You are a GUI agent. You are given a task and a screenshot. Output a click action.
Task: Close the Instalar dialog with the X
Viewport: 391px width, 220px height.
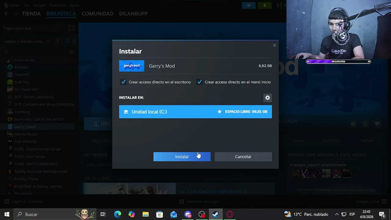tap(274, 45)
